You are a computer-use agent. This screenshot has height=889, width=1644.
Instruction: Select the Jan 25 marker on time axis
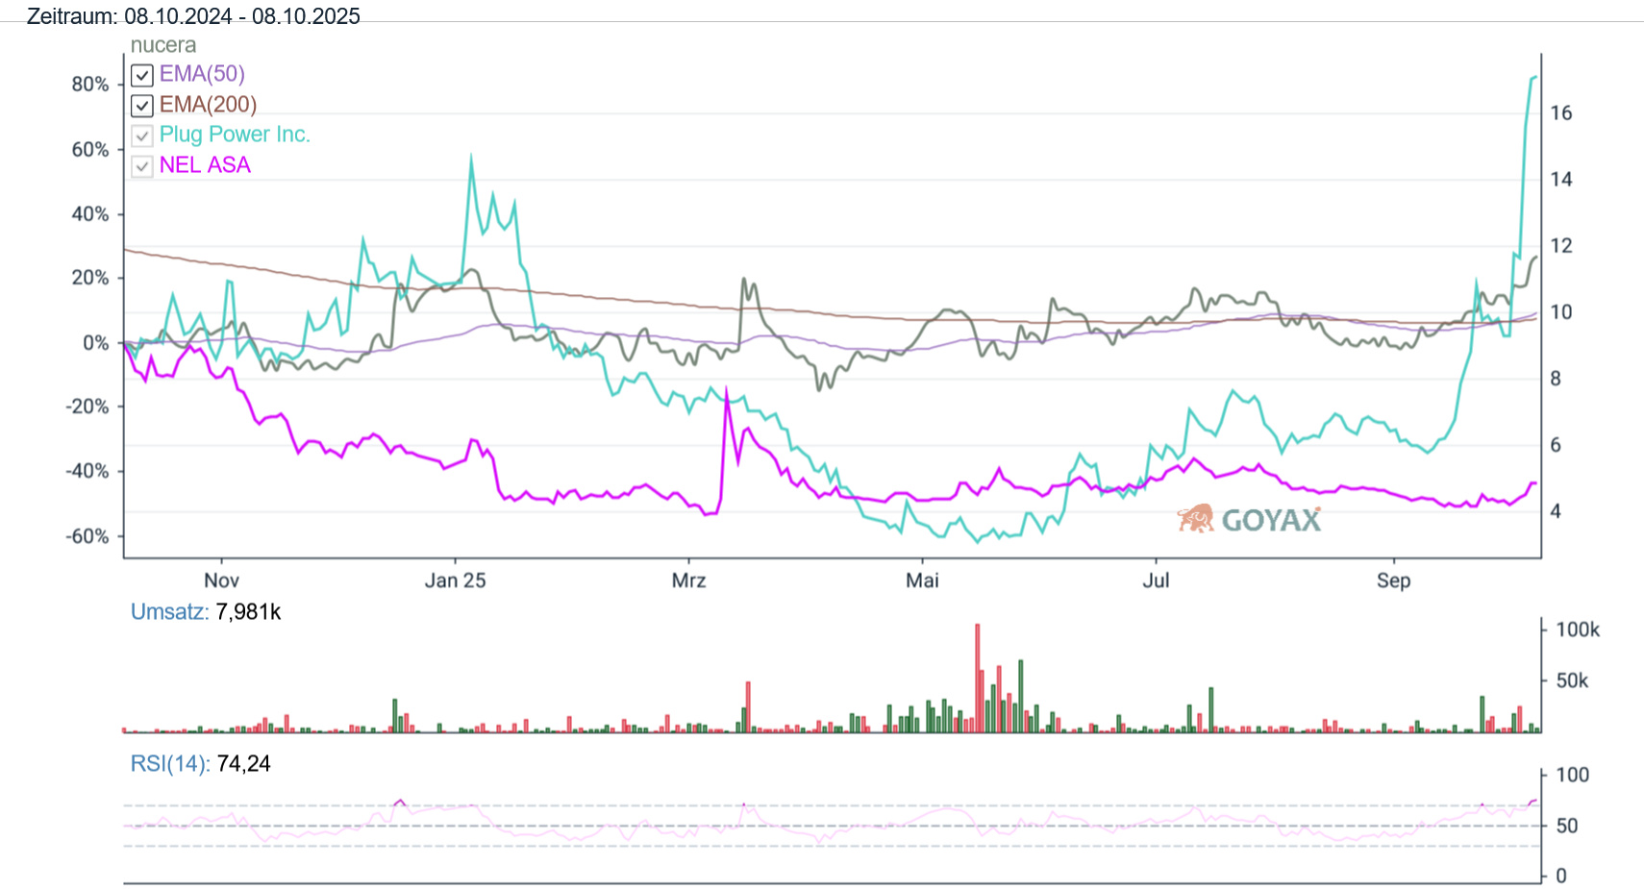click(455, 580)
